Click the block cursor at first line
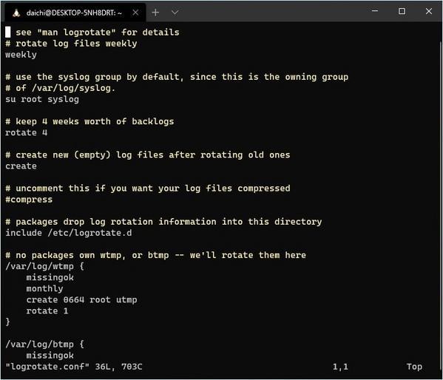443x380 pixels. [8, 32]
